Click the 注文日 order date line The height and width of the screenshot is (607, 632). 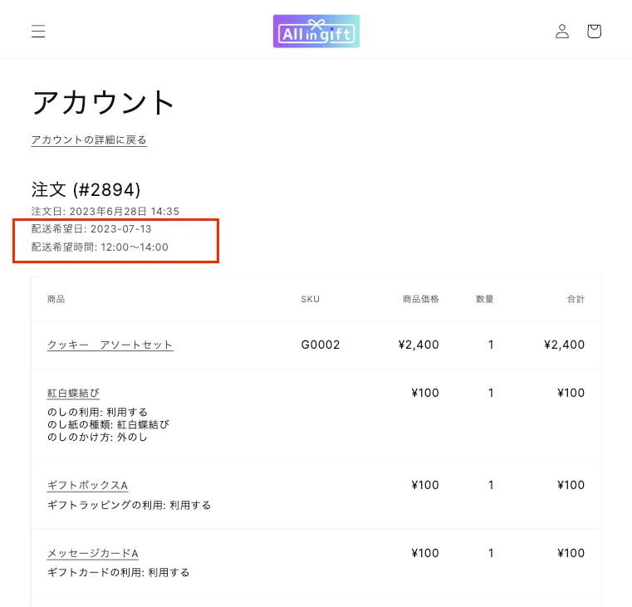coord(105,212)
